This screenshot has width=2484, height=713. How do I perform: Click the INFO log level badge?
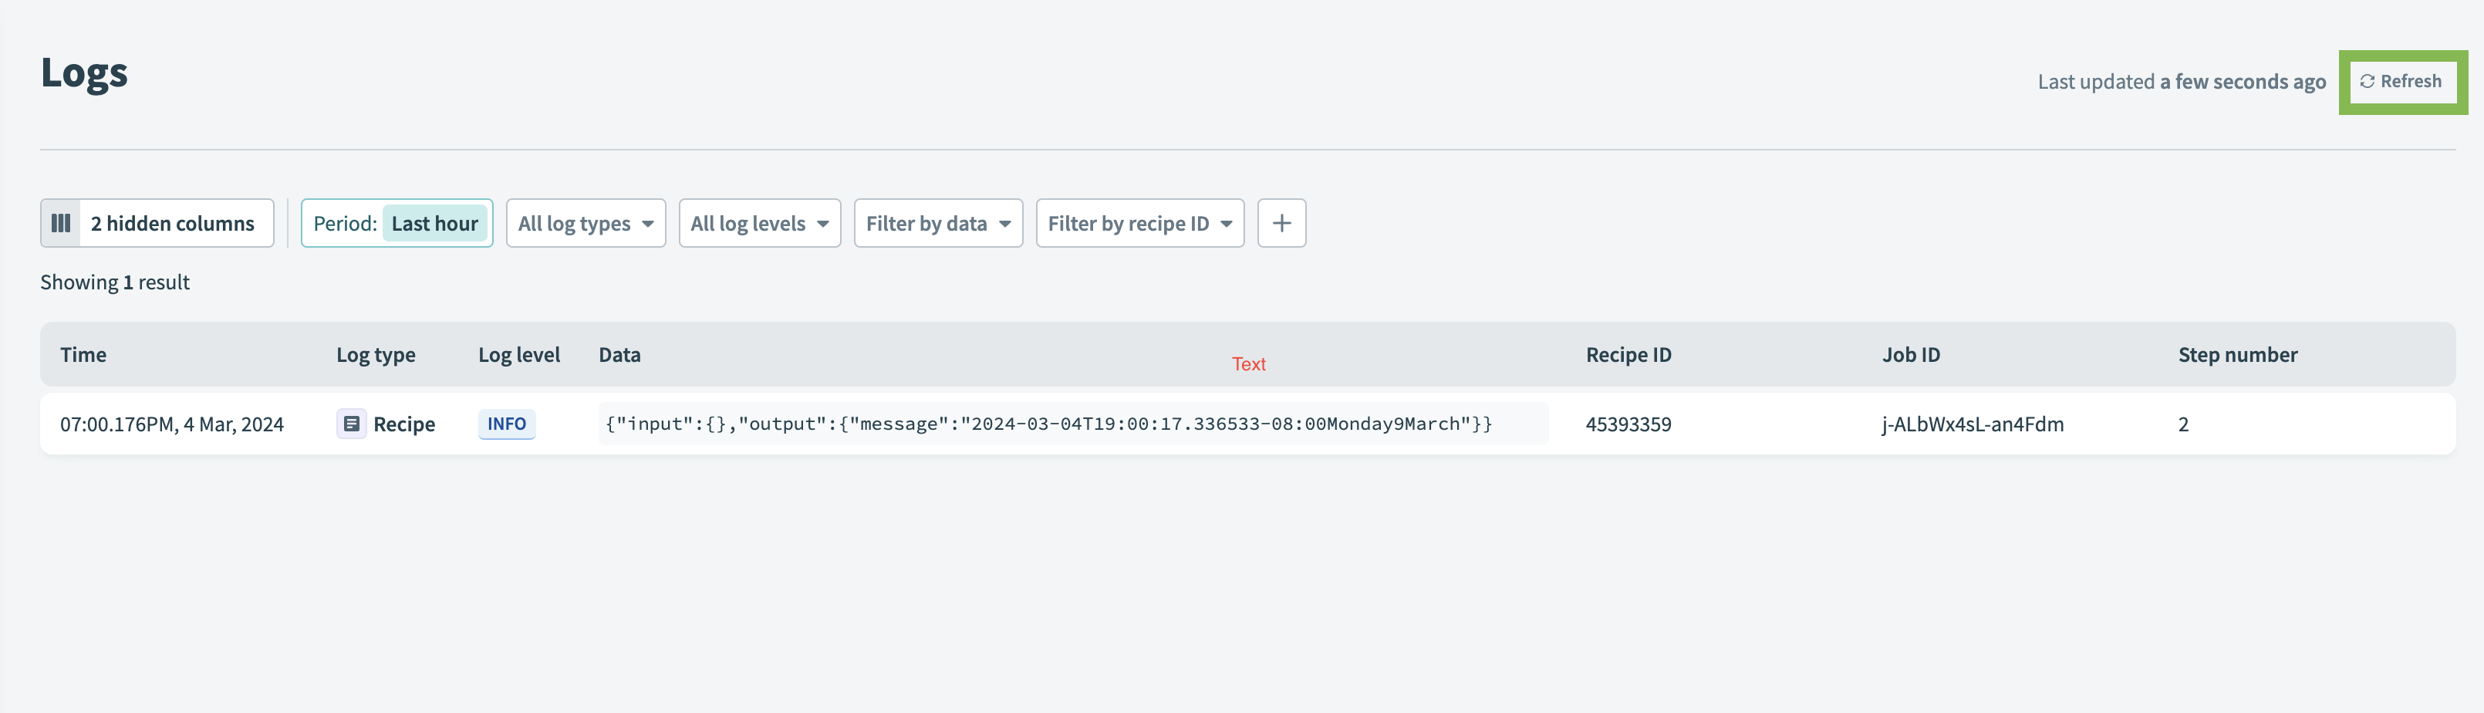[506, 424]
